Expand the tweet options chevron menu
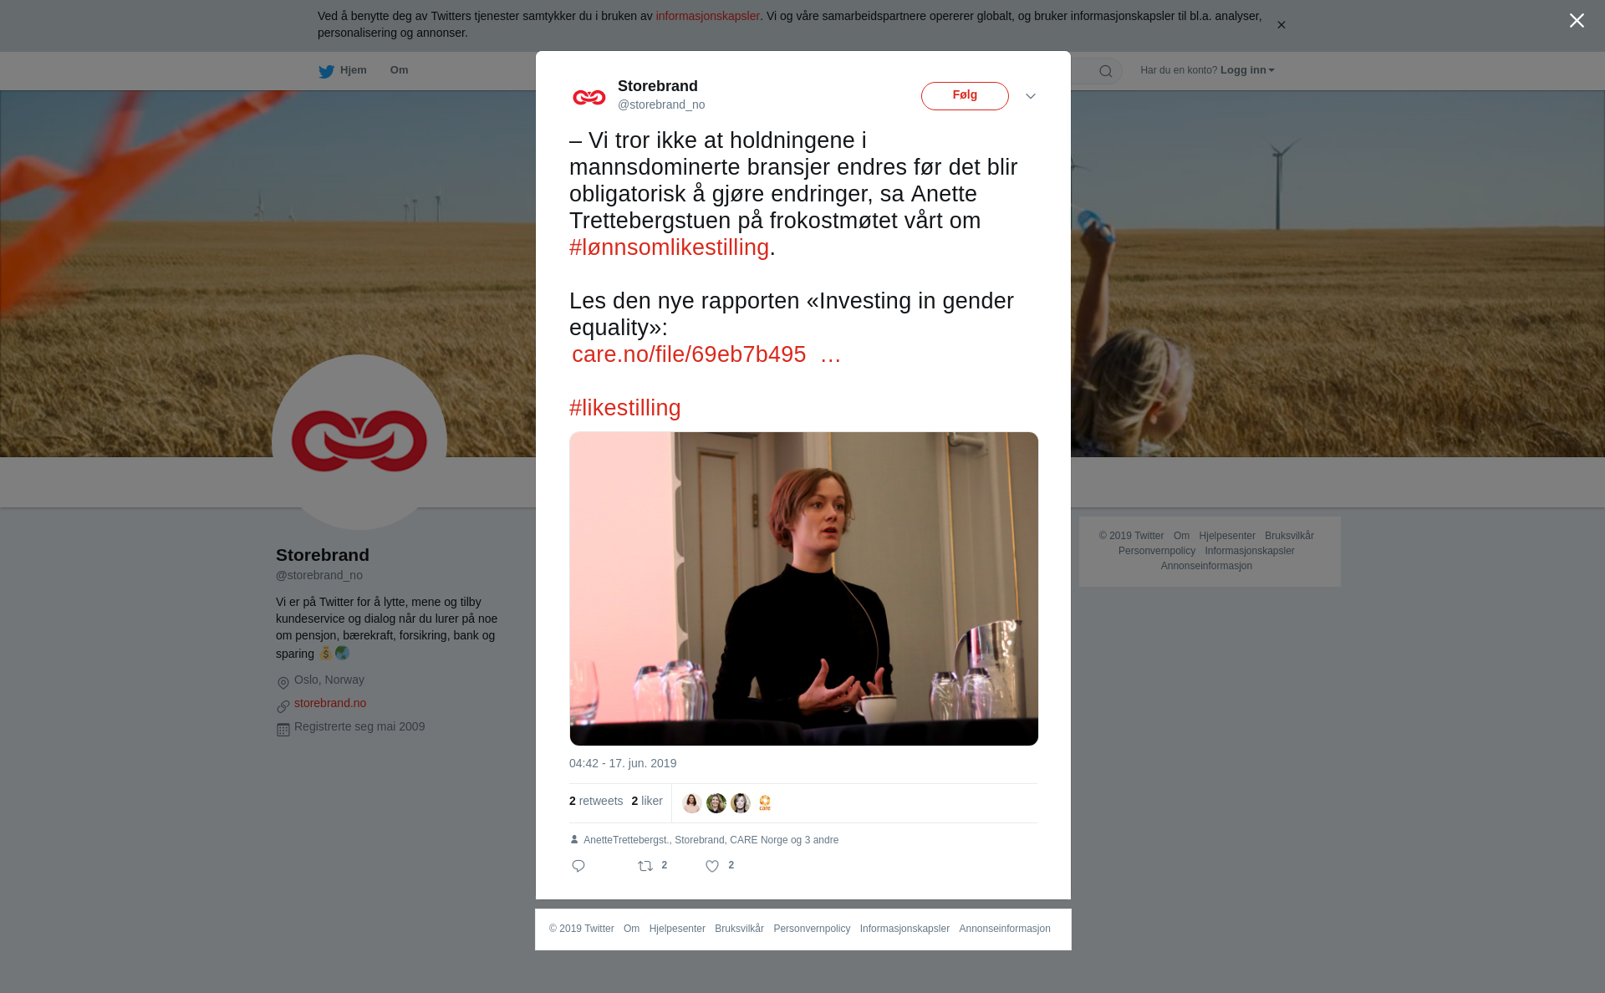The width and height of the screenshot is (1605, 993). point(1031,96)
